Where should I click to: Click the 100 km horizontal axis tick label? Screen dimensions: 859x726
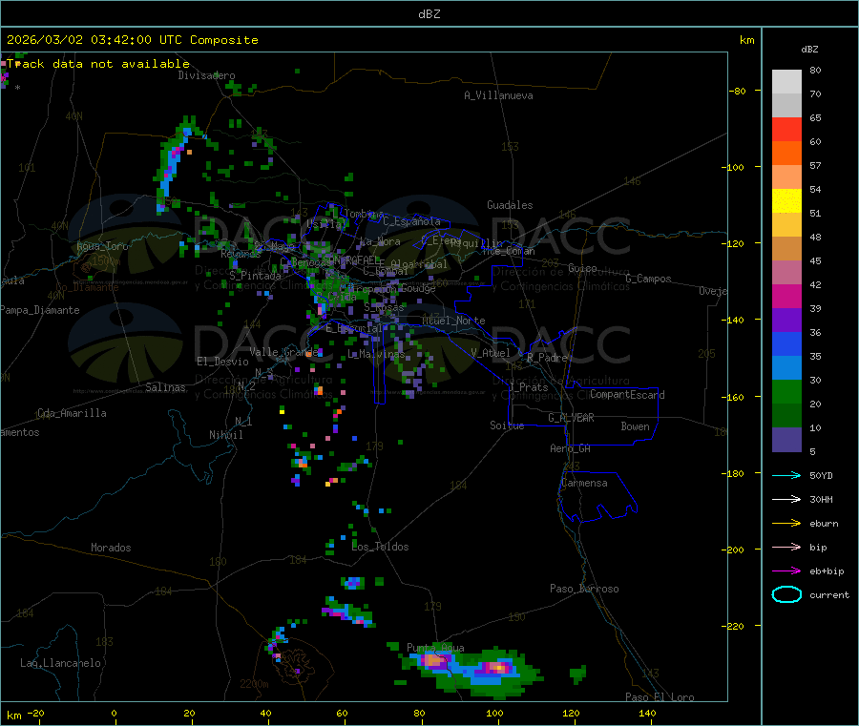click(x=494, y=713)
